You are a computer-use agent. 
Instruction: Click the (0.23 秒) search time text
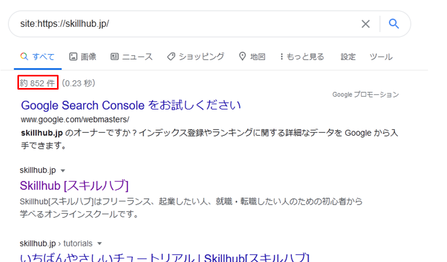79,83
